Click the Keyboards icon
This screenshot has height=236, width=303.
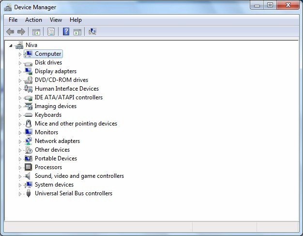point(29,115)
